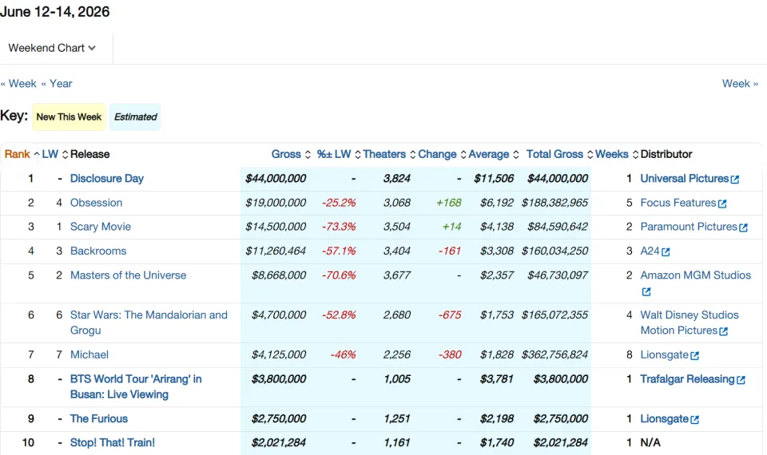Open Amazon MGM Studios external link icon
The width and height of the screenshot is (767, 455).
coord(646,292)
